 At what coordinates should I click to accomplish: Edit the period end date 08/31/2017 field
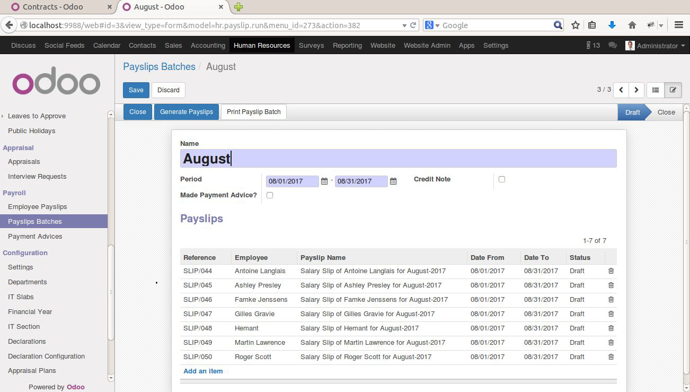click(x=361, y=181)
